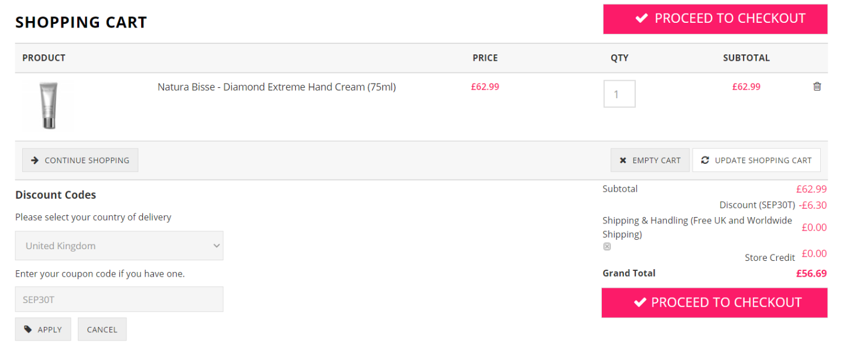Click the X icon on Empty Cart
Image resolution: width=843 pixels, height=358 pixels.
pyautogui.click(x=623, y=160)
